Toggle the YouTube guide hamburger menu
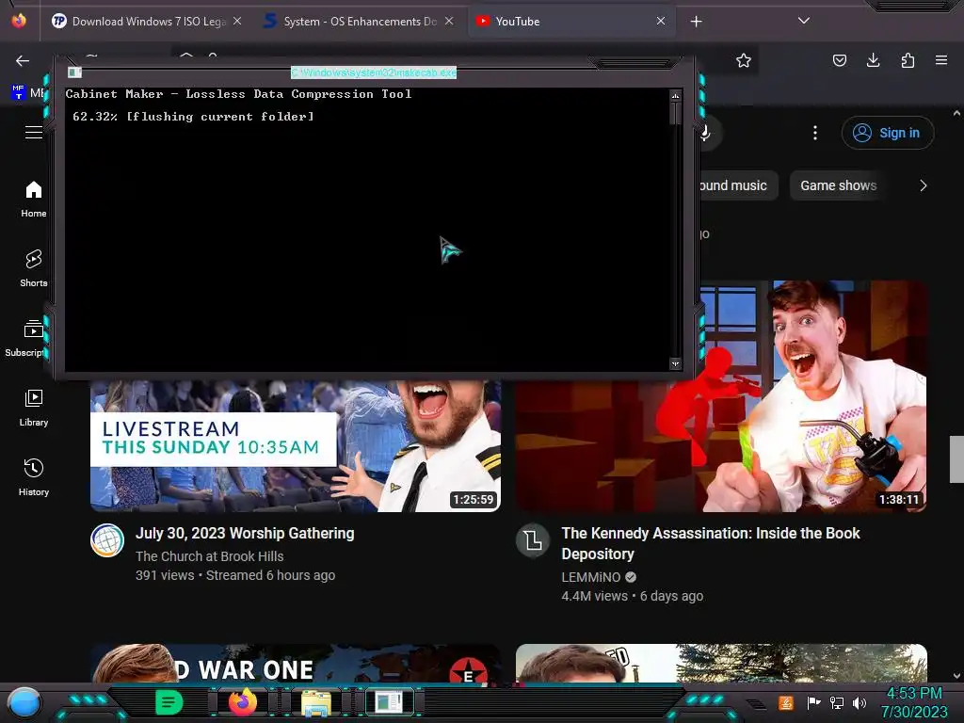Screen dimensions: 964x723 pos(34,132)
